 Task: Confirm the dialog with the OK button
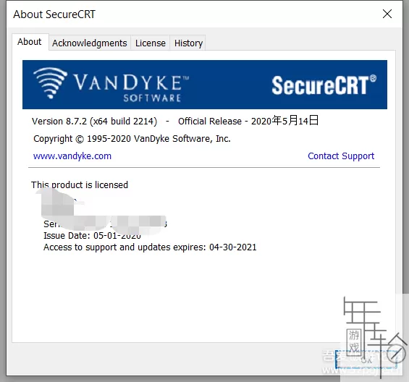[x=366, y=360]
